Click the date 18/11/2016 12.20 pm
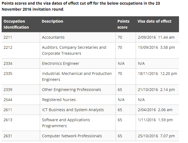Image resolution: width=188 pixels, height=143 pixels. [157, 74]
